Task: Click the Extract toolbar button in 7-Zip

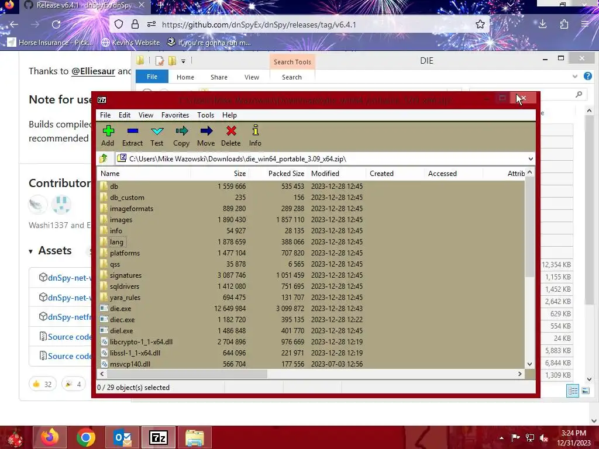Action: coord(132,136)
